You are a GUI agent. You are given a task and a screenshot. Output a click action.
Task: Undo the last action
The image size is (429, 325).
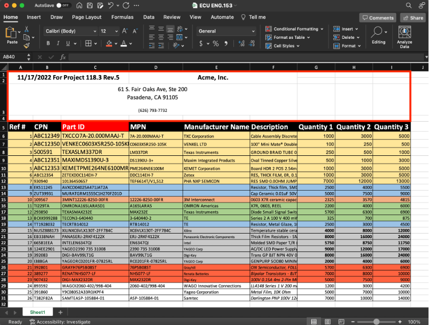coord(111,5)
